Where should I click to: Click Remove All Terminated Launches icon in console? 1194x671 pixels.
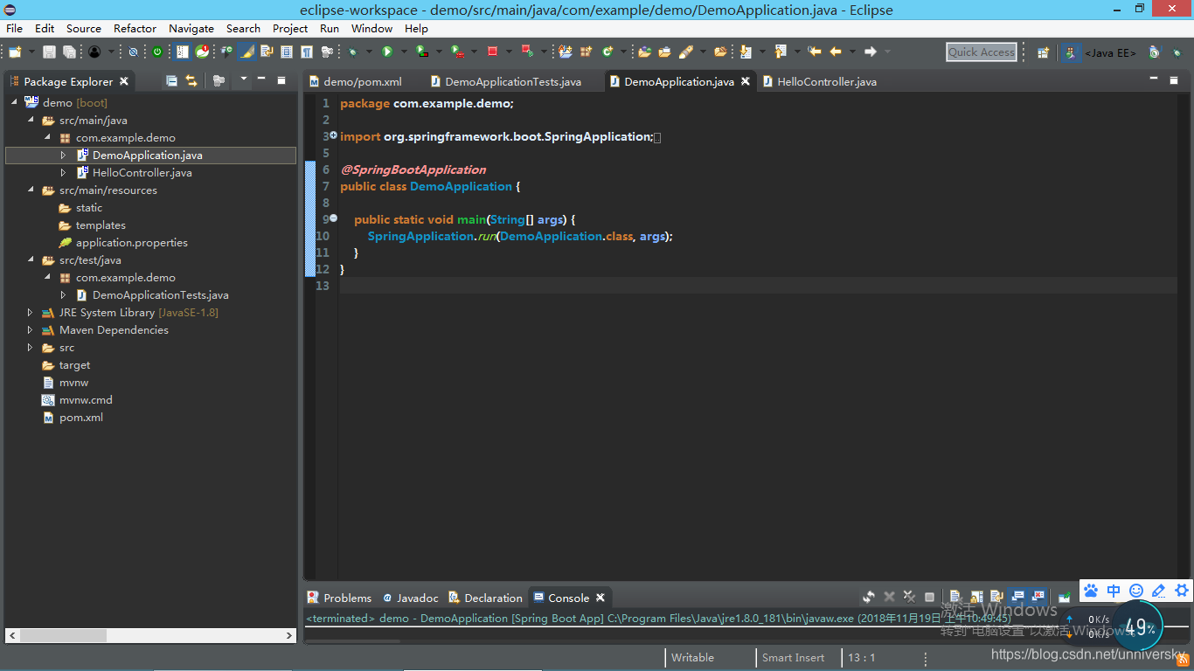coord(911,597)
